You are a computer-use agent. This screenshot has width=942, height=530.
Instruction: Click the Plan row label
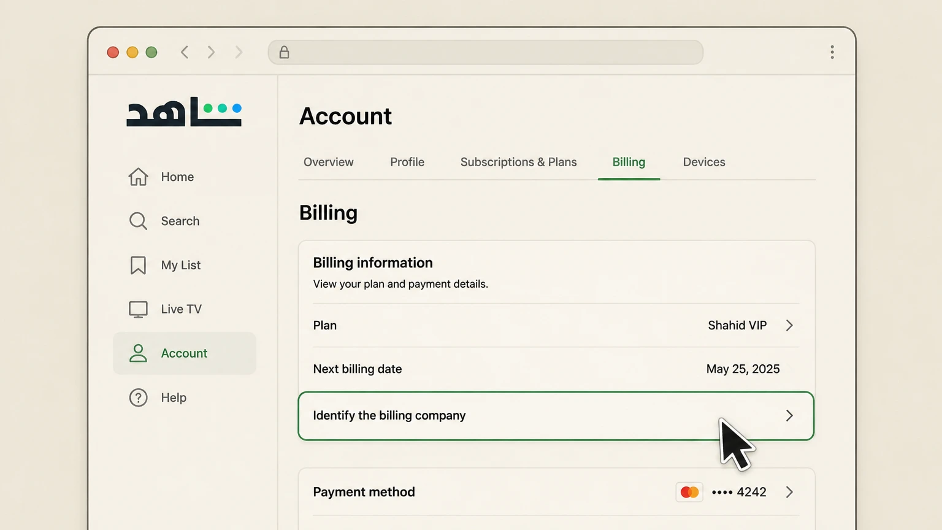click(x=325, y=325)
